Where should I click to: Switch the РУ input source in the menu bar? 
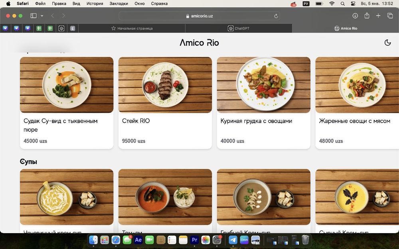pyautogui.click(x=306, y=4)
